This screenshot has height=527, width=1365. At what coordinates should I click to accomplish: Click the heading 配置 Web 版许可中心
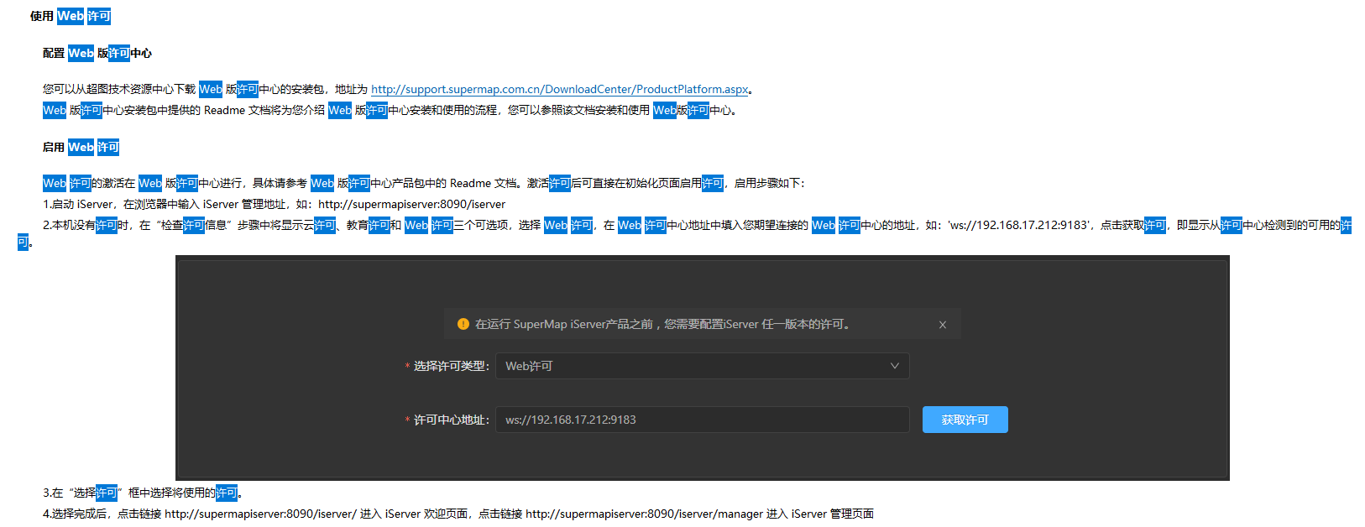coord(97,53)
